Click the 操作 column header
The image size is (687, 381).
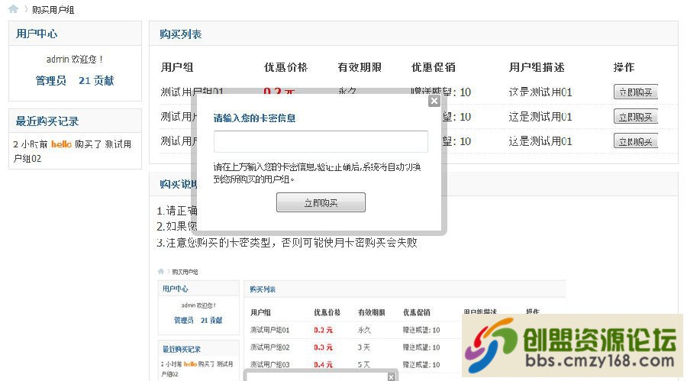click(624, 67)
